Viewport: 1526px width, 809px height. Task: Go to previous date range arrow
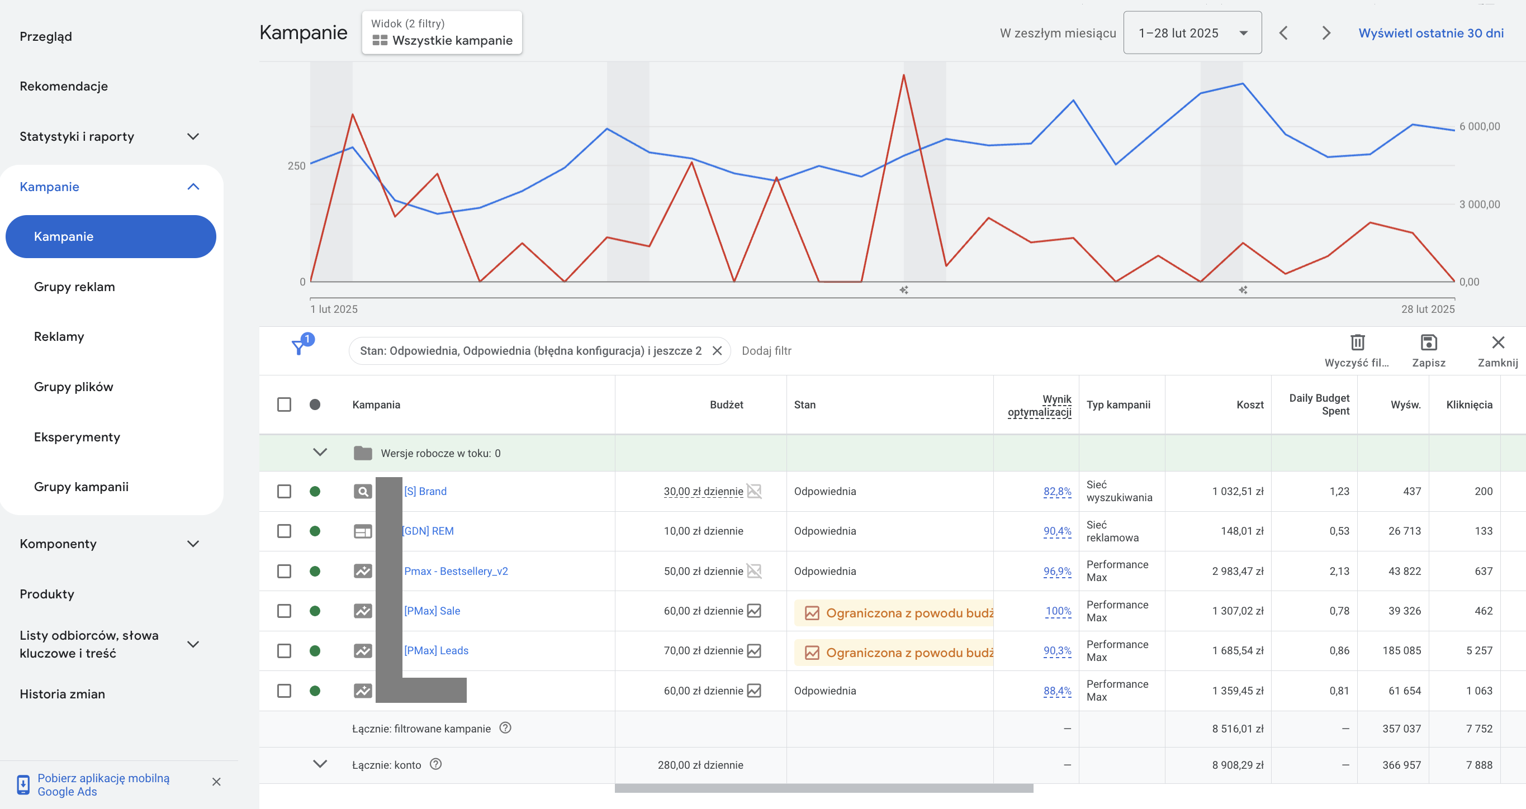coord(1283,33)
